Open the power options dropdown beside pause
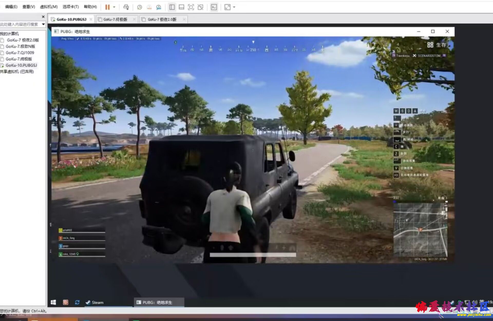493x321 pixels. click(114, 7)
